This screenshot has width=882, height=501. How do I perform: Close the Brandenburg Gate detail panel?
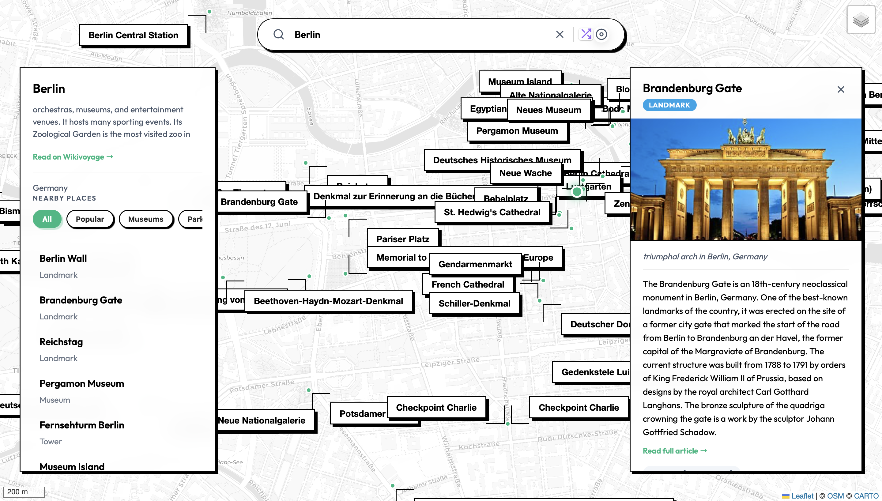point(841,89)
